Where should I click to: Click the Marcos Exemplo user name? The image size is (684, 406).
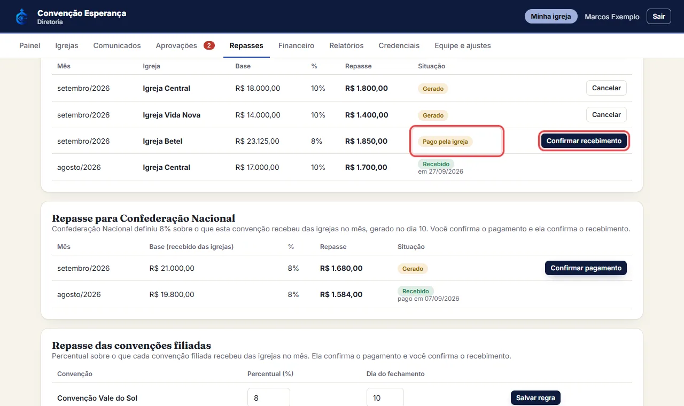coord(612,17)
